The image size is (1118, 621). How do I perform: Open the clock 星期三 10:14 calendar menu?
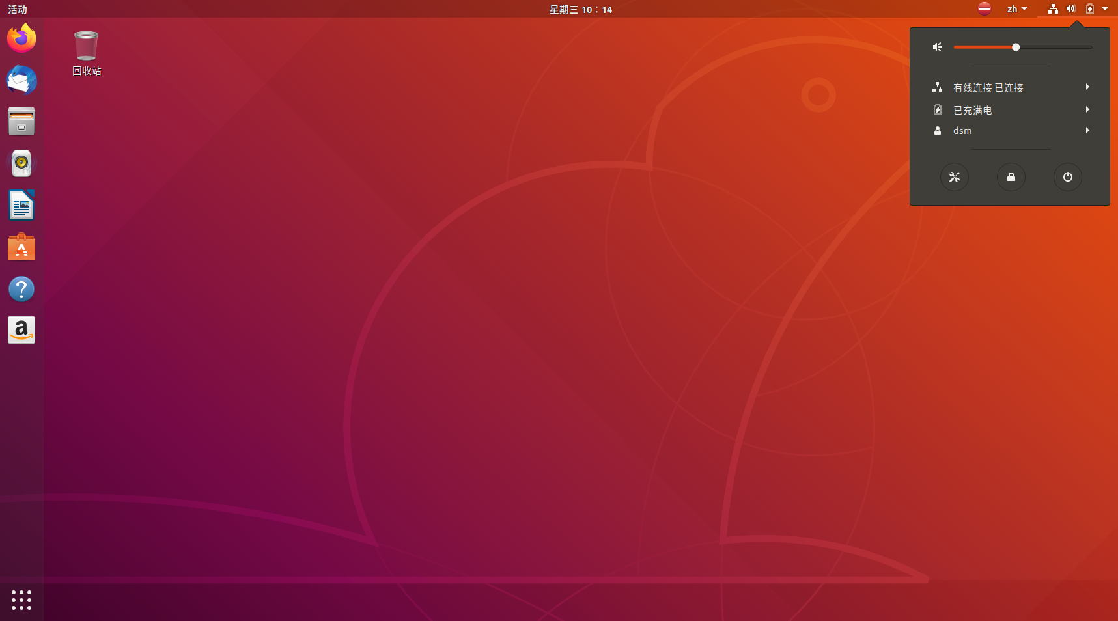click(581, 9)
